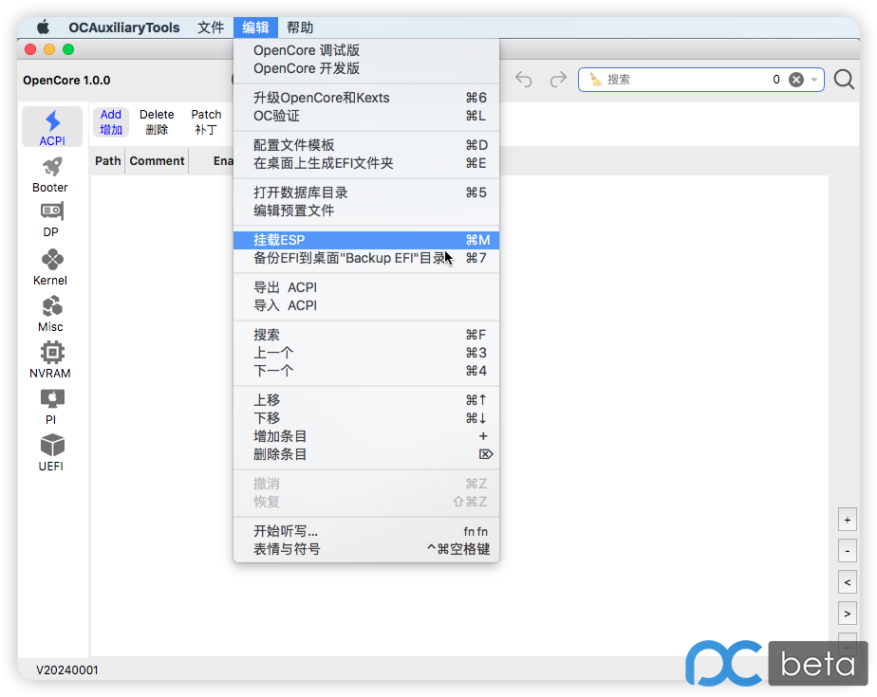Open the 帮助 menu in menu bar
This screenshot has width=877, height=697.
click(x=300, y=28)
